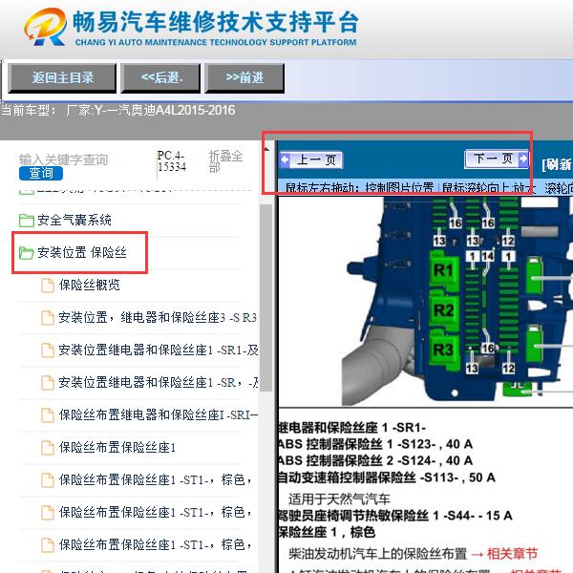Open 安装位置继电器和保险丝座1 -SR1-及 entry
This screenshot has height=573, width=573.
point(159,350)
